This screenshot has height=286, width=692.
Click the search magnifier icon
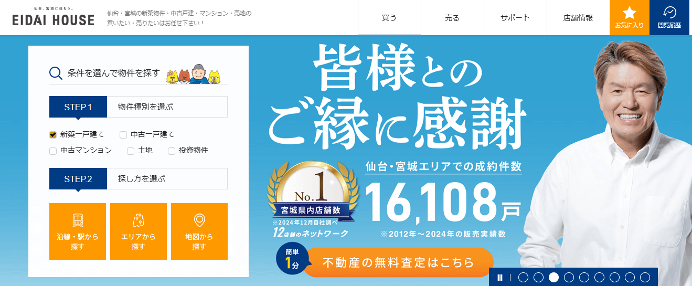point(56,73)
